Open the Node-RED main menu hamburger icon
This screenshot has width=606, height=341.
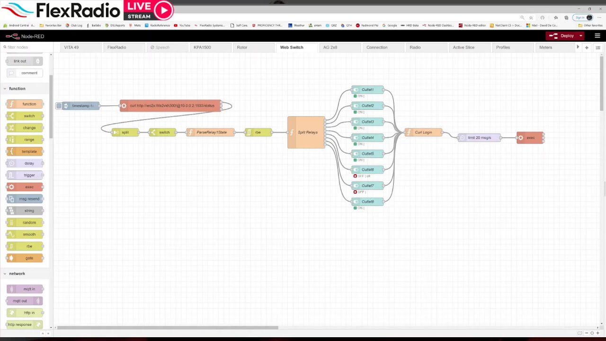point(597,36)
